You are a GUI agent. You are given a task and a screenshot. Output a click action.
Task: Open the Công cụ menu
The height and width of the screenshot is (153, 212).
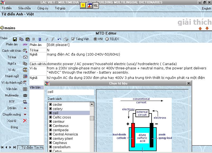pos(43,8)
